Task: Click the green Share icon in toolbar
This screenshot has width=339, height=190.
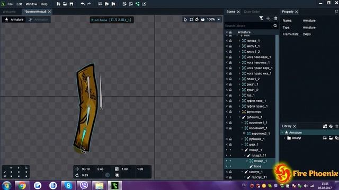Action: click(x=138, y=4)
